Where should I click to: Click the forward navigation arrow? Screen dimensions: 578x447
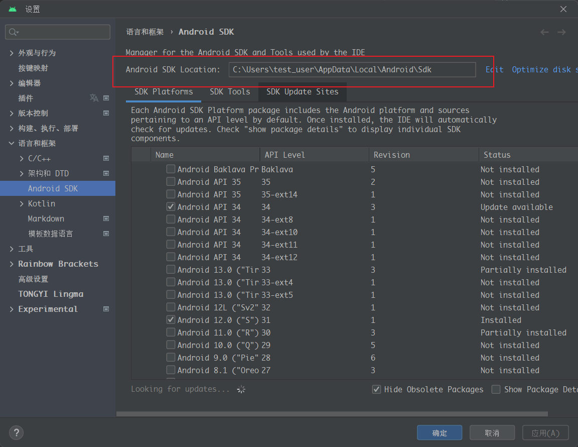561,32
